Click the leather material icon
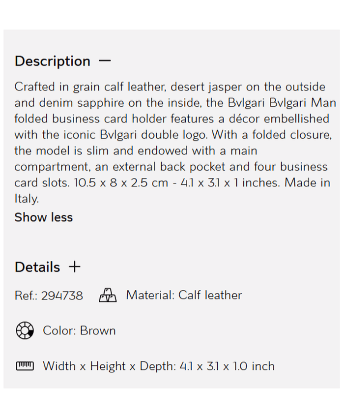The image size is (344, 418). pos(108,296)
